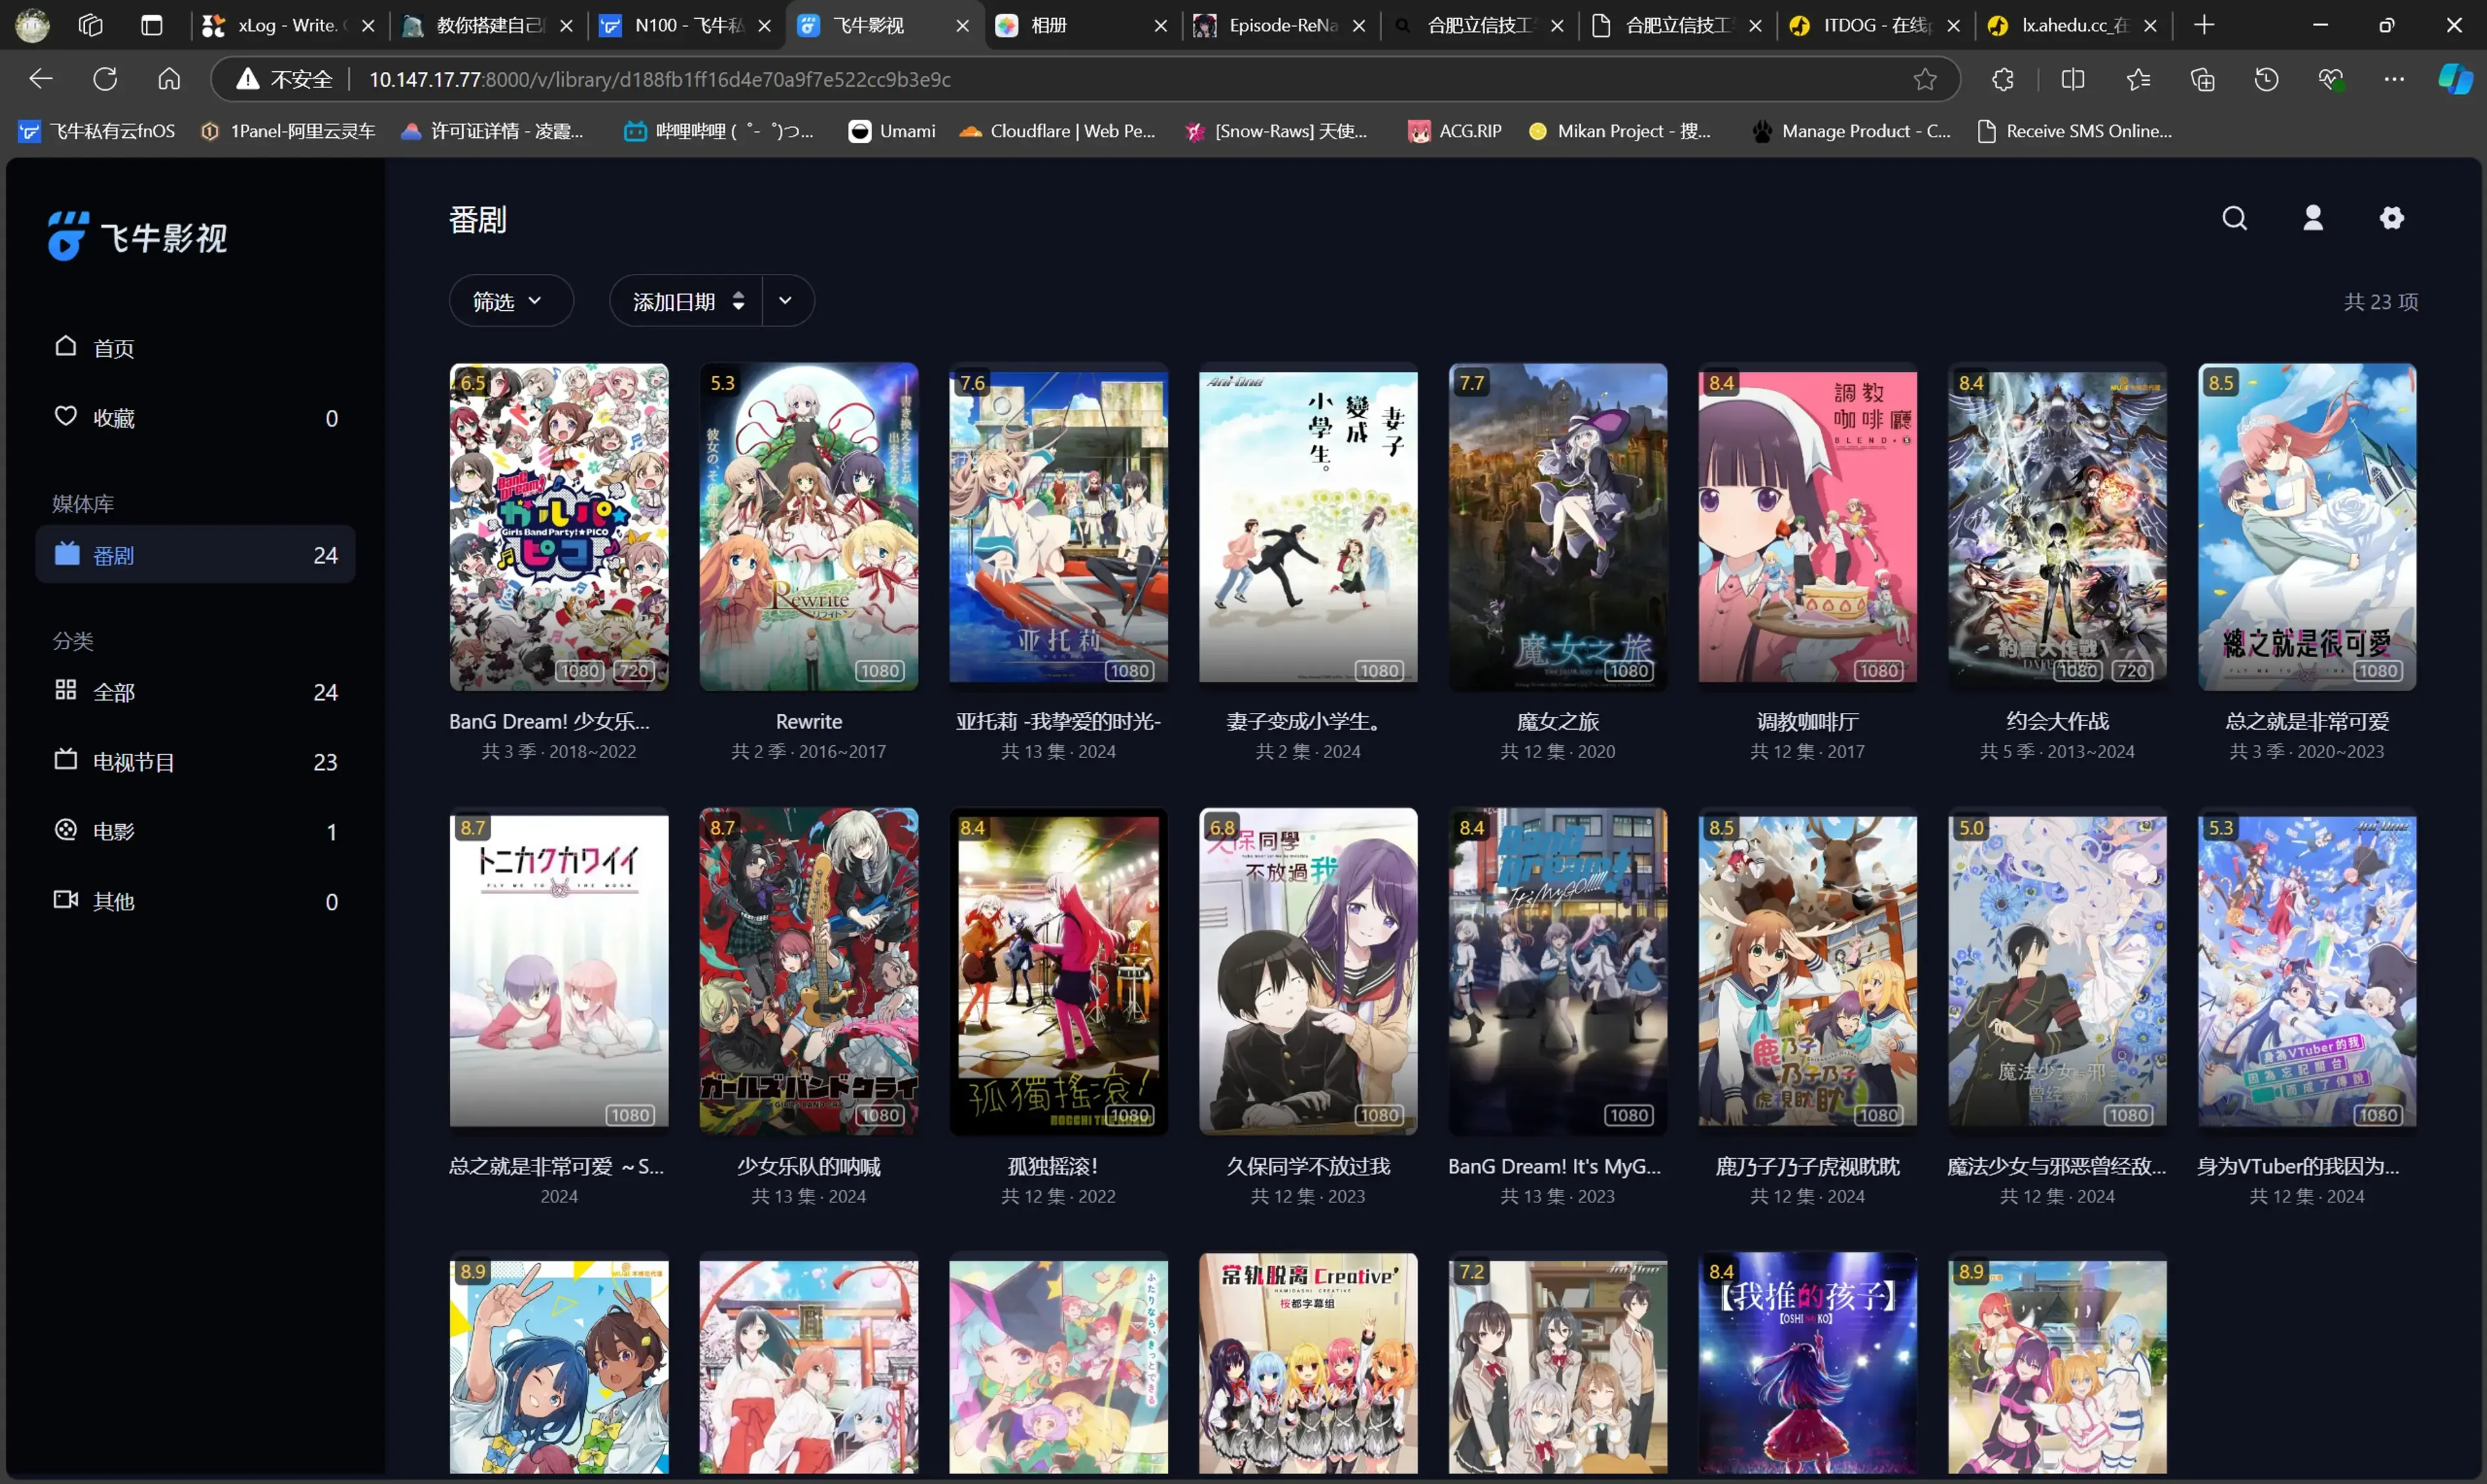Add this page to browser favorites
Image resolution: width=2487 pixels, height=1484 pixels.
pos(1925,79)
